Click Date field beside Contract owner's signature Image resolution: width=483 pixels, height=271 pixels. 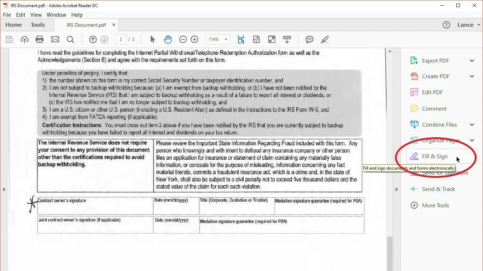(x=176, y=206)
